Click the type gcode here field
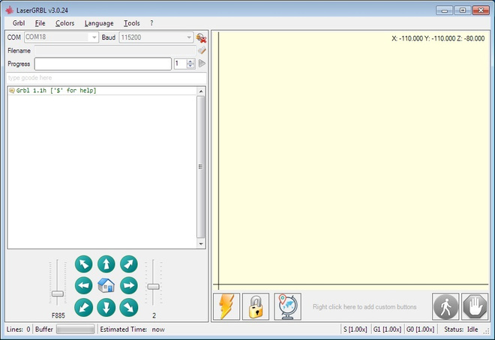Image resolution: width=495 pixels, height=340 pixels. [x=106, y=78]
